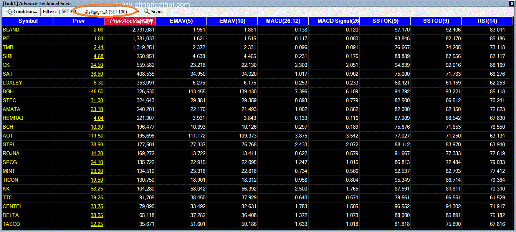
Task: Select the PF symbol
Action: coord(5,38)
